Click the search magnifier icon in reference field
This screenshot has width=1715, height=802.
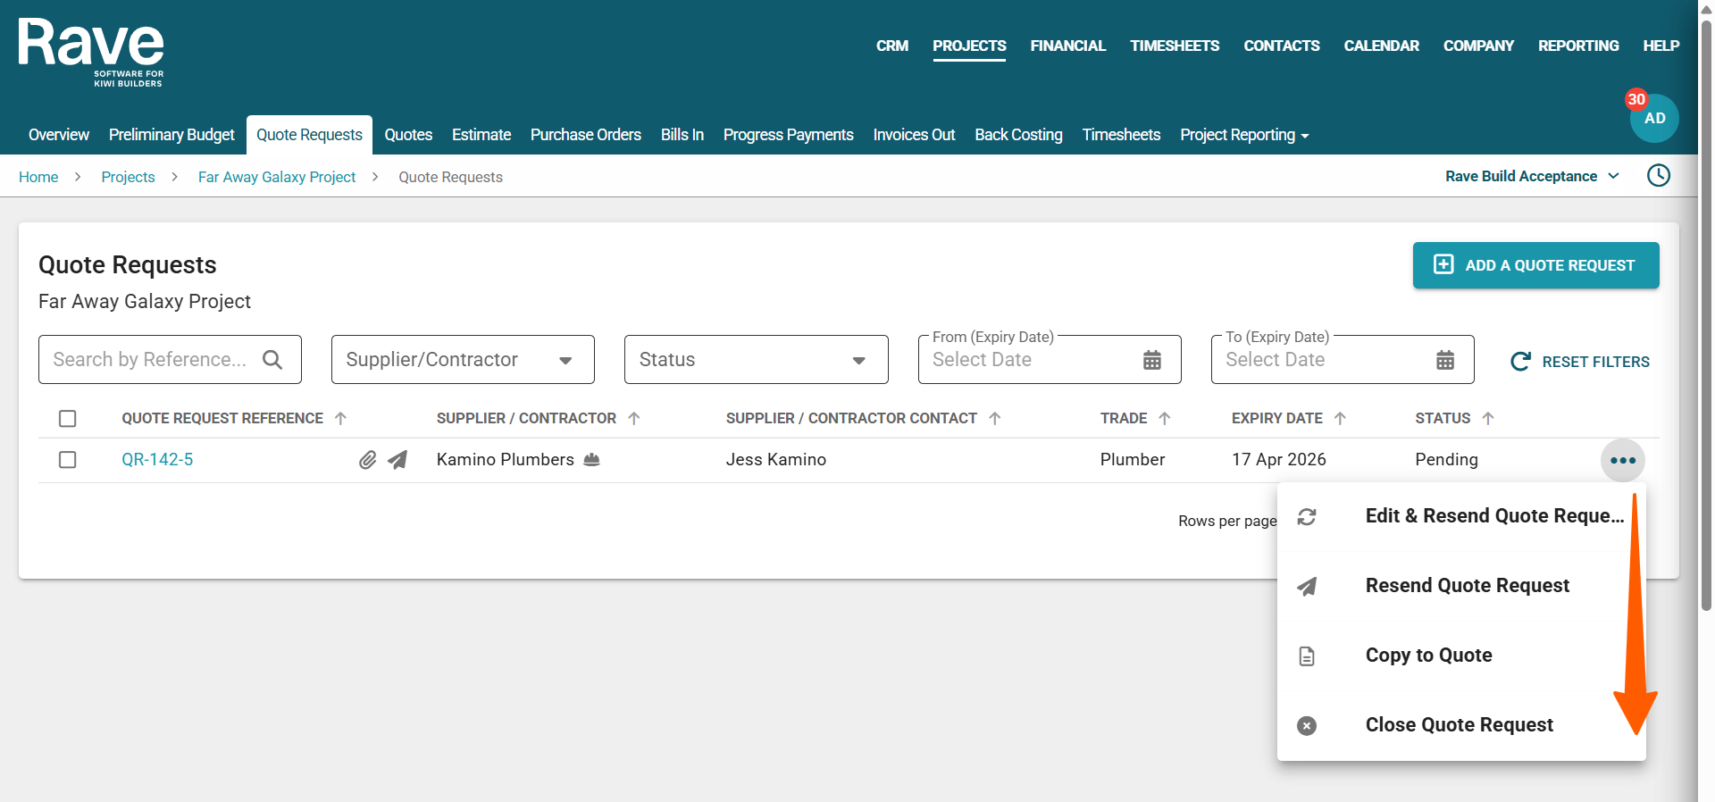coord(272,360)
